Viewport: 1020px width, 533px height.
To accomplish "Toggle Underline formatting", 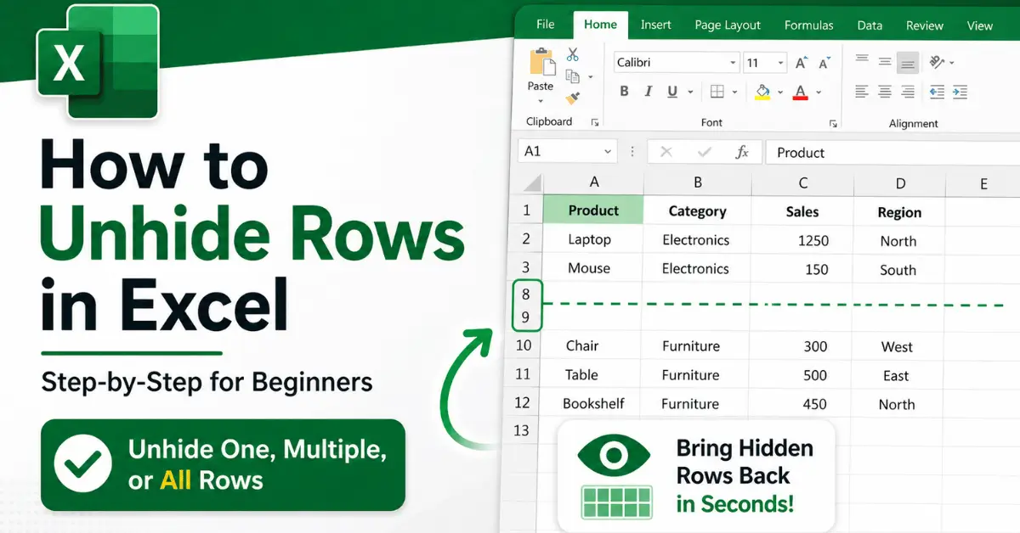I will tap(672, 92).
